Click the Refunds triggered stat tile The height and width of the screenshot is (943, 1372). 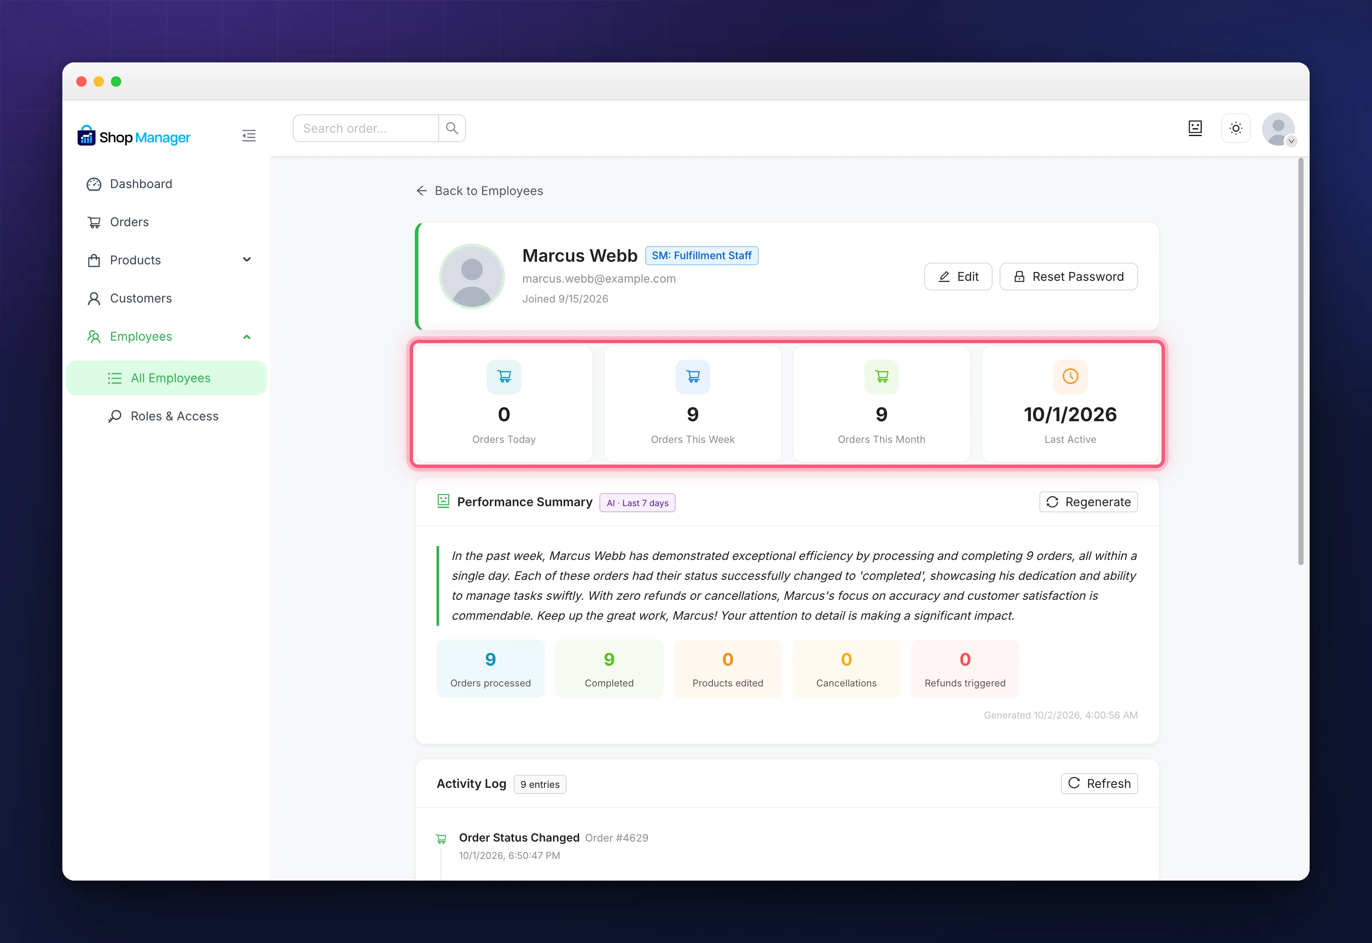[965, 669]
